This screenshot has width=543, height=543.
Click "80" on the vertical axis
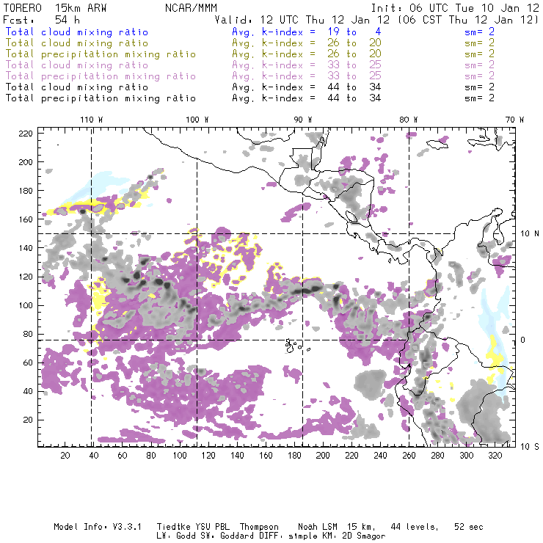pos(28,334)
